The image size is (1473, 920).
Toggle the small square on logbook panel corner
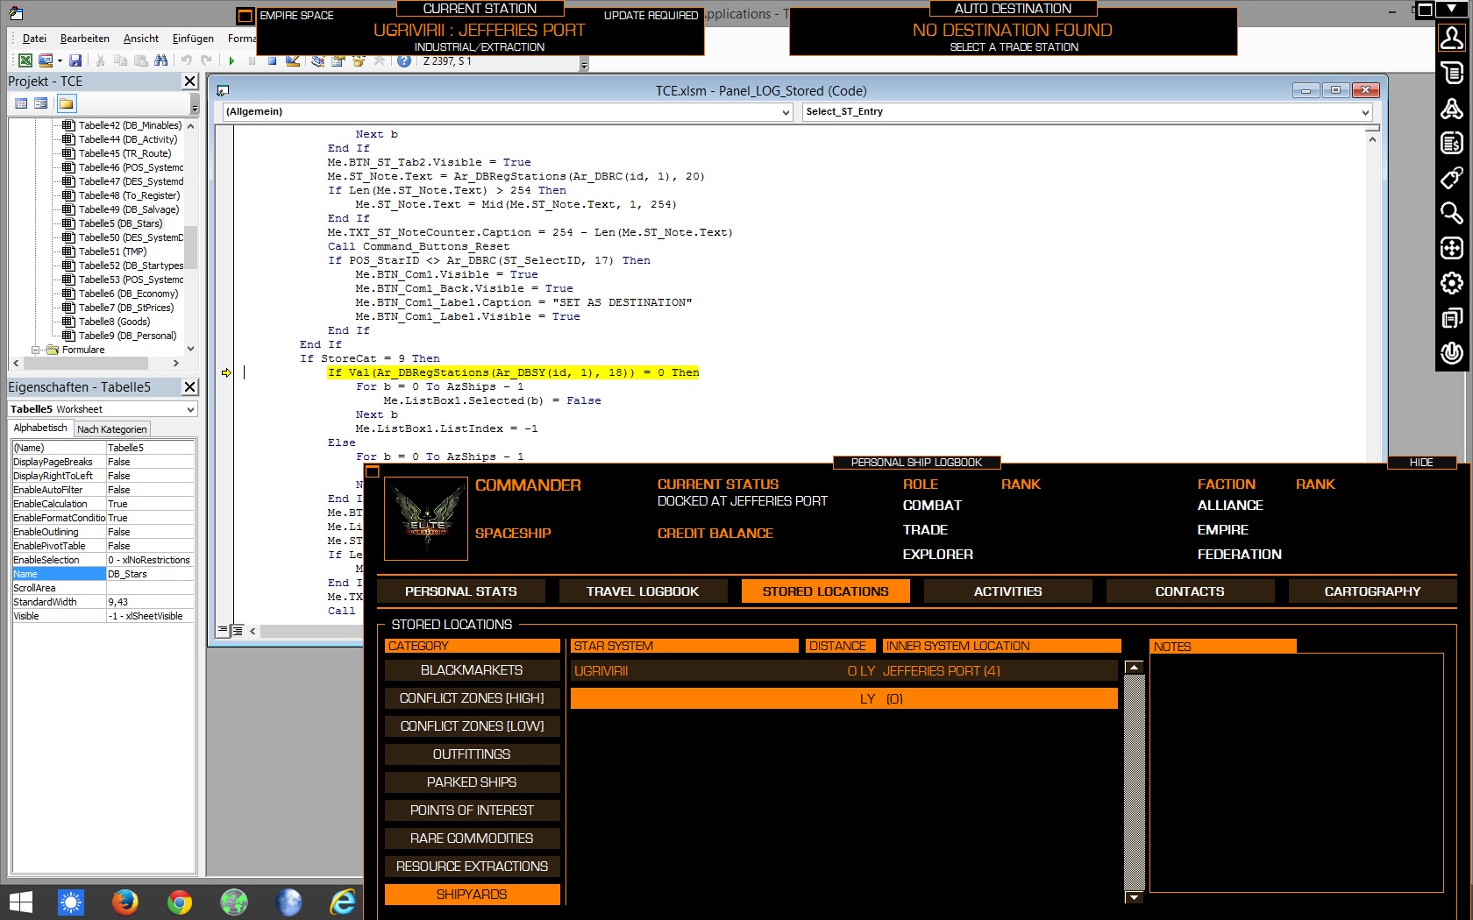[x=373, y=471]
